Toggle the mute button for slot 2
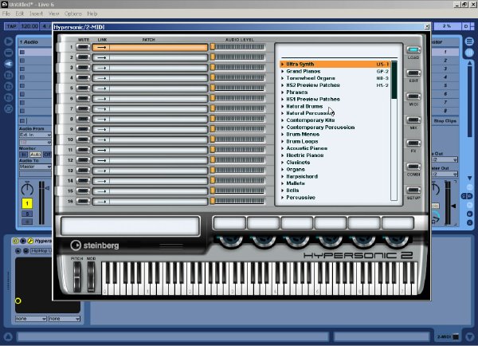 click(x=83, y=57)
